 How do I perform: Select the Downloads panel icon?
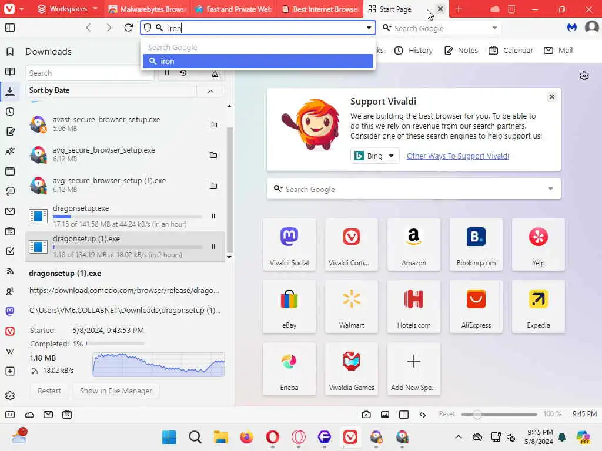coord(11,91)
